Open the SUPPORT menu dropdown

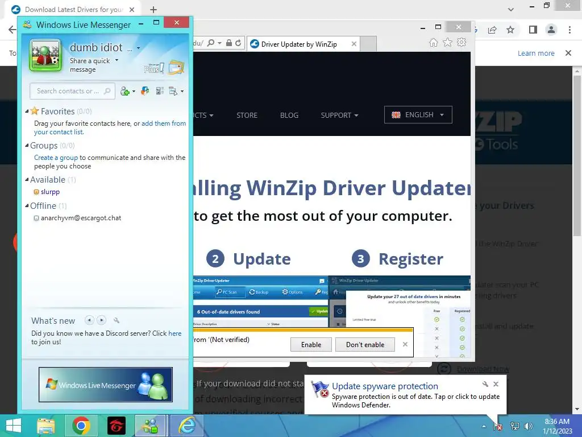pos(339,115)
